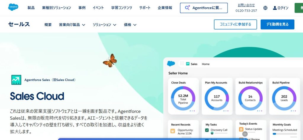Open the globe language selector icon
The width and height of the screenshot is (303, 140).
point(265,8)
